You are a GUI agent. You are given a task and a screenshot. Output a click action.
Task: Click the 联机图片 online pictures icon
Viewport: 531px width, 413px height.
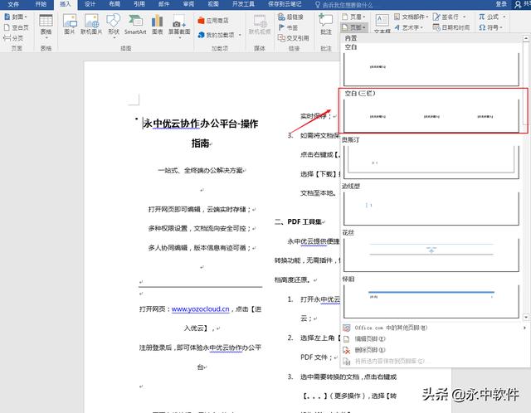tap(90, 32)
